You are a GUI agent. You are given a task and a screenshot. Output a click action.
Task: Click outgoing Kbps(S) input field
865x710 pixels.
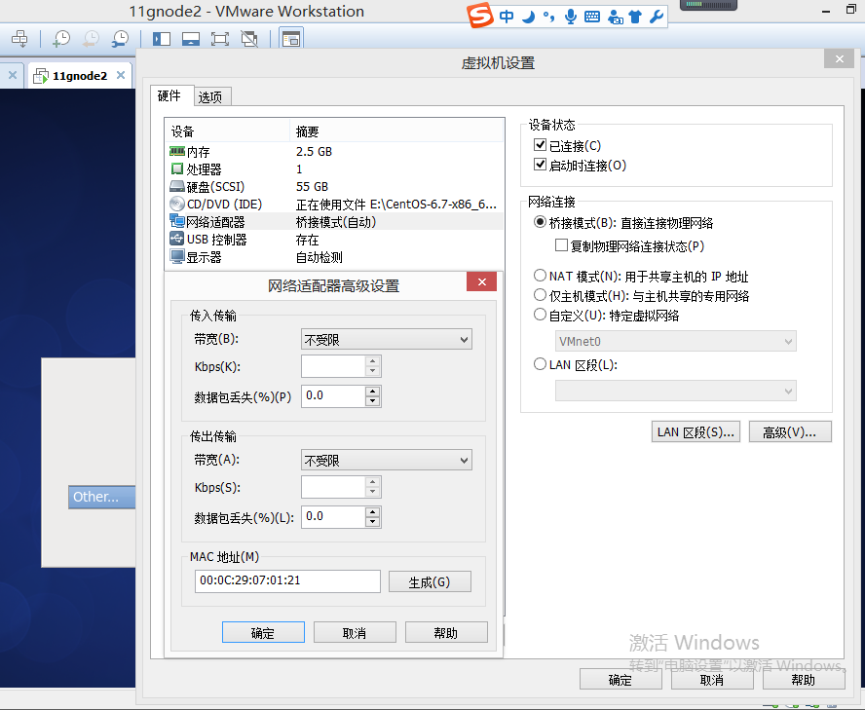tap(333, 487)
